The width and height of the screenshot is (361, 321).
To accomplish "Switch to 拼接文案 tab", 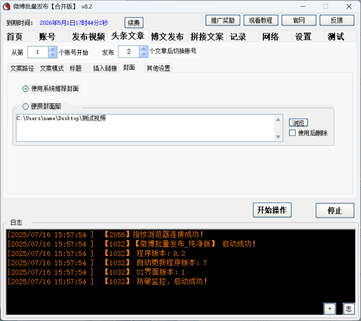I will click(207, 37).
